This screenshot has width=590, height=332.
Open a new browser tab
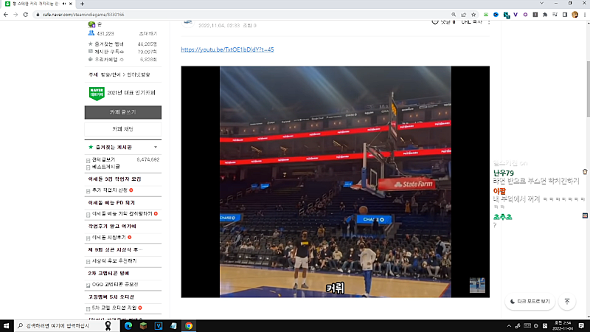tap(82, 4)
